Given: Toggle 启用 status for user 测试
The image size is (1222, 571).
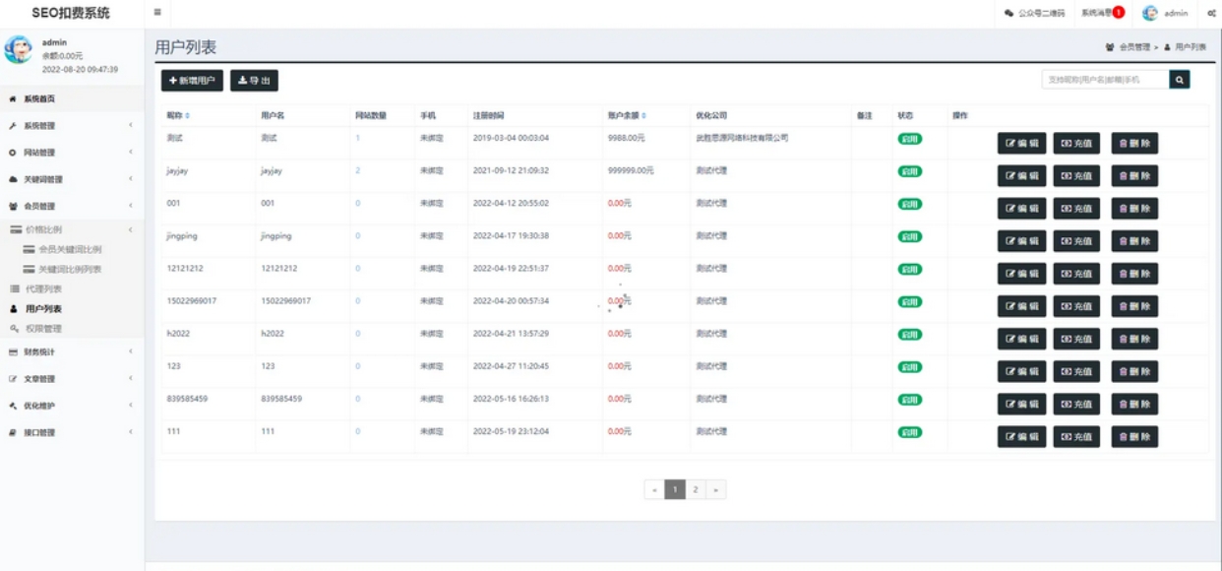Looking at the screenshot, I should [x=909, y=139].
